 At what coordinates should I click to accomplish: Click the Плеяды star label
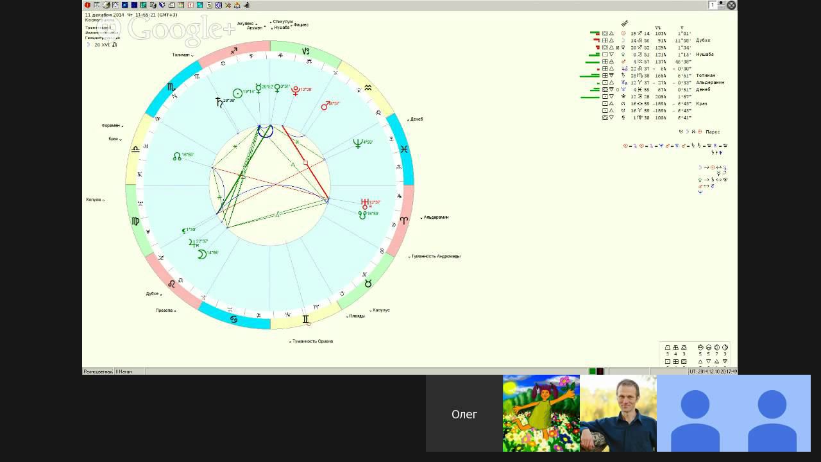pyautogui.click(x=357, y=316)
